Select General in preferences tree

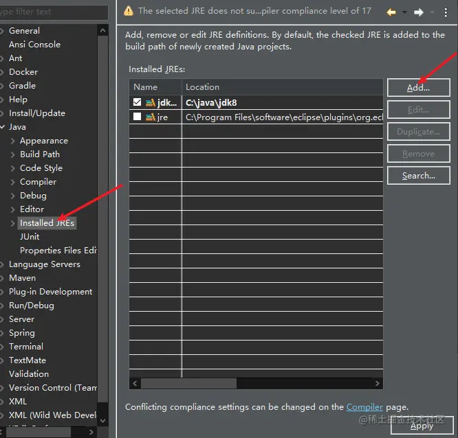coord(24,31)
